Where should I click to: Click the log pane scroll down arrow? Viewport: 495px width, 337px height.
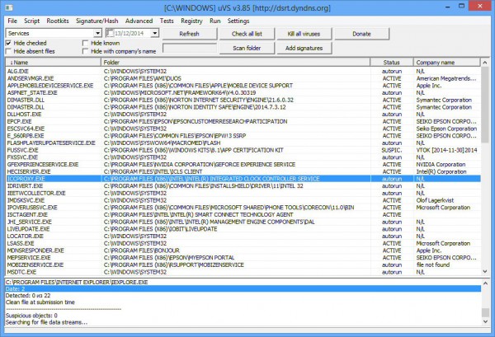pos(485,322)
